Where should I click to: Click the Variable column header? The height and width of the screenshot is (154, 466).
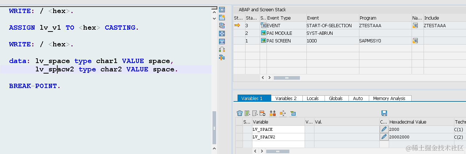pyautogui.click(x=279, y=122)
